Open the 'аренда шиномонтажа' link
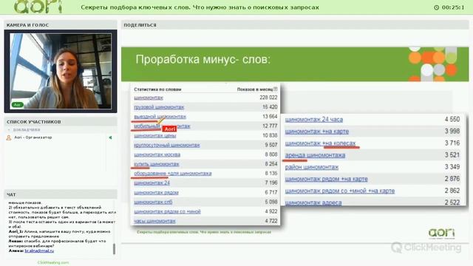 click(316, 155)
